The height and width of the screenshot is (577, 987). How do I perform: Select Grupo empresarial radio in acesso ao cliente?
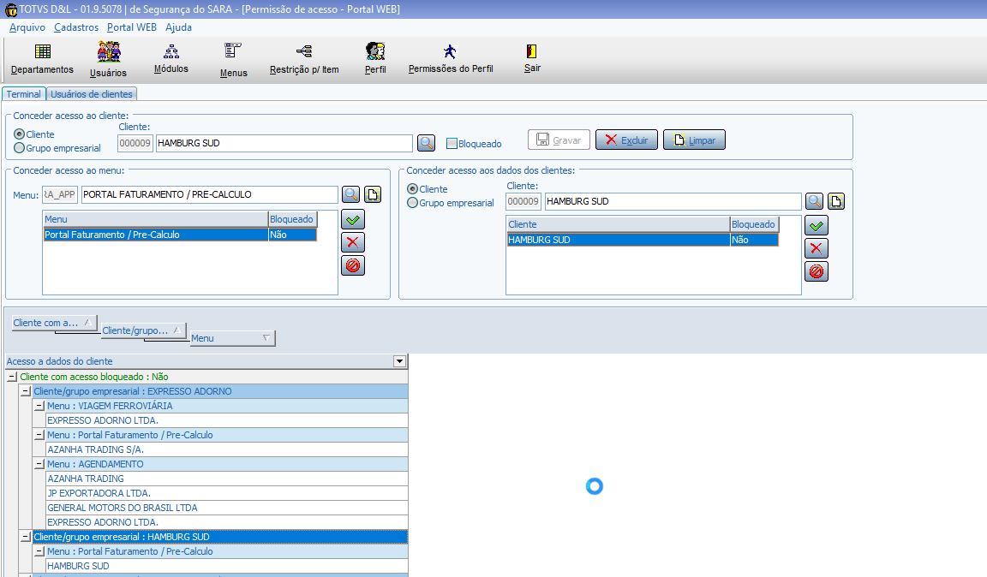[x=20, y=148]
